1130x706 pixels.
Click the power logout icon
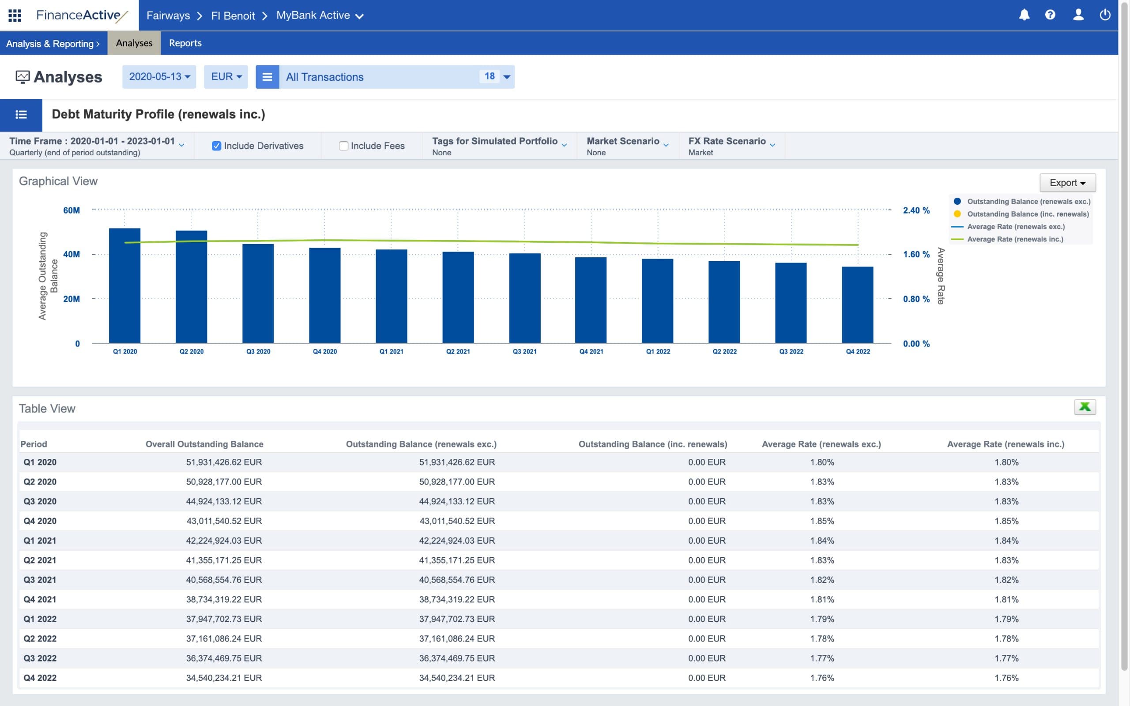pos(1105,15)
